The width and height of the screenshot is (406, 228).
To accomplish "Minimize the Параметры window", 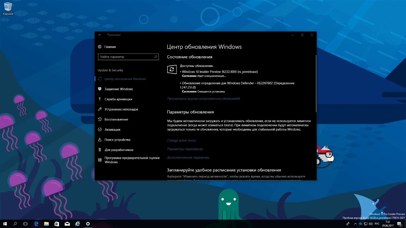I will 292,35.
